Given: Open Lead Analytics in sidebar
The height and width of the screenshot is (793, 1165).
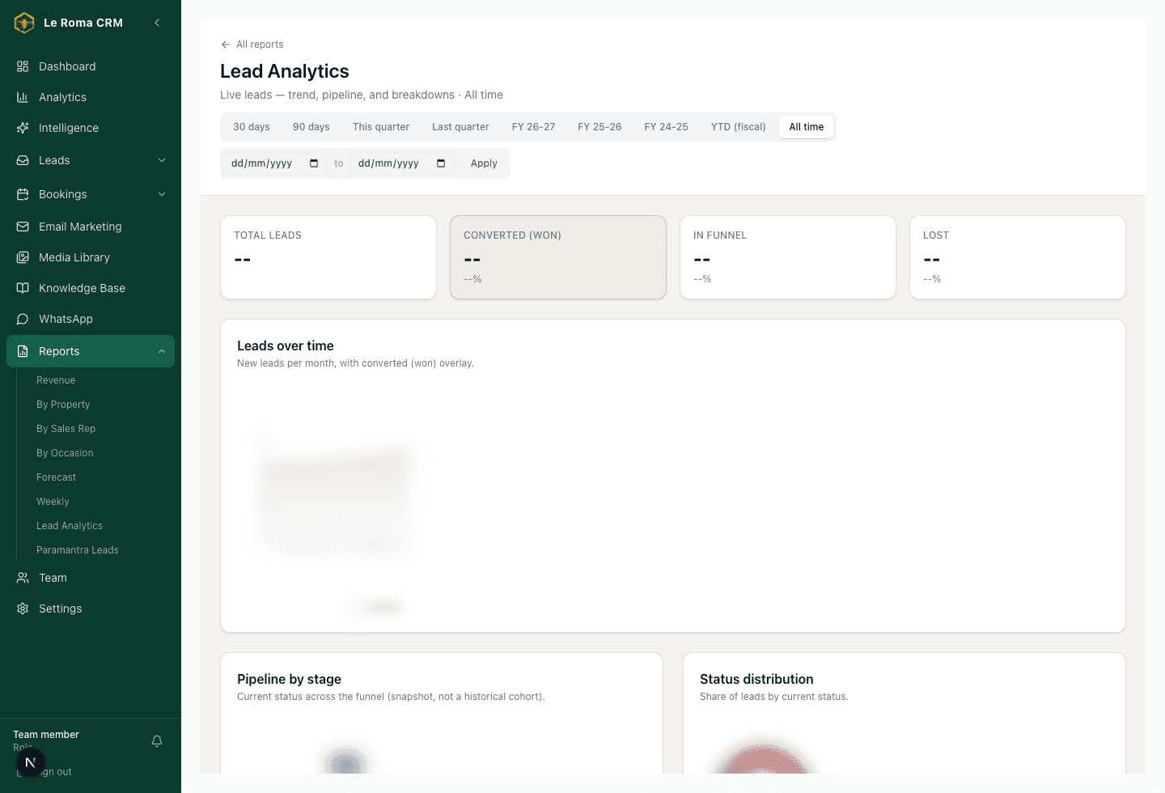Looking at the screenshot, I should tap(70, 526).
